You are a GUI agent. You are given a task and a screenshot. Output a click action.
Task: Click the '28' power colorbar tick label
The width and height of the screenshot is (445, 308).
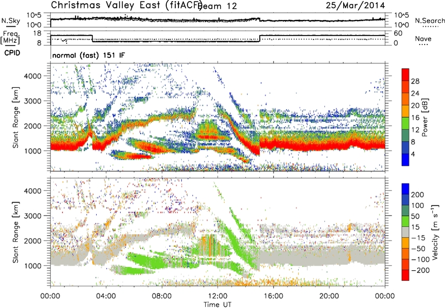tap(415, 81)
